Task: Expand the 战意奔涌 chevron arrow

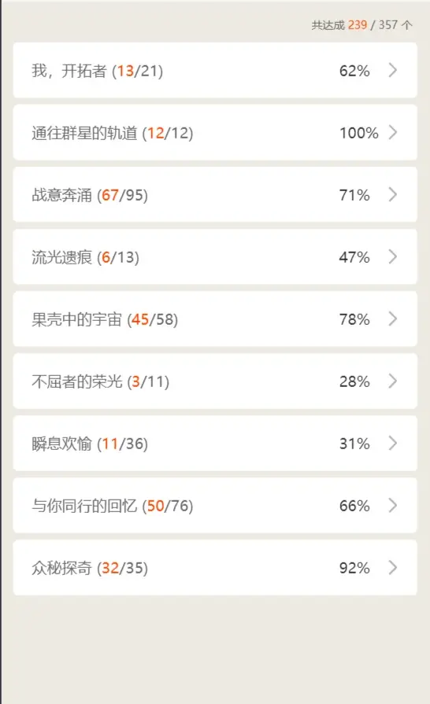Action: pyautogui.click(x=393, y=194)
